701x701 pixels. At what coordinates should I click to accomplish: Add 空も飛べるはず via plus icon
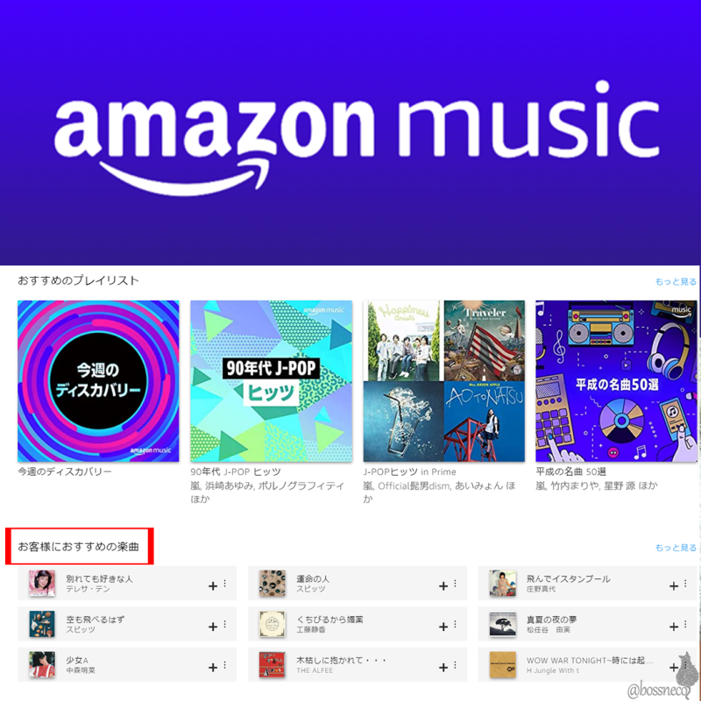point(213,627)
